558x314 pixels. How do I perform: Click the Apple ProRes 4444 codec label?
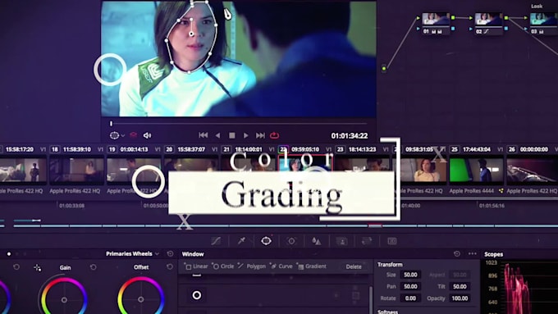tap(472, 191)
